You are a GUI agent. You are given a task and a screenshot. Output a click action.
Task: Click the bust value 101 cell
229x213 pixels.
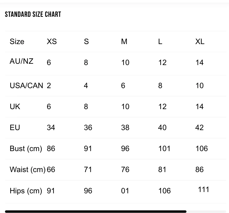pos(164,148)
